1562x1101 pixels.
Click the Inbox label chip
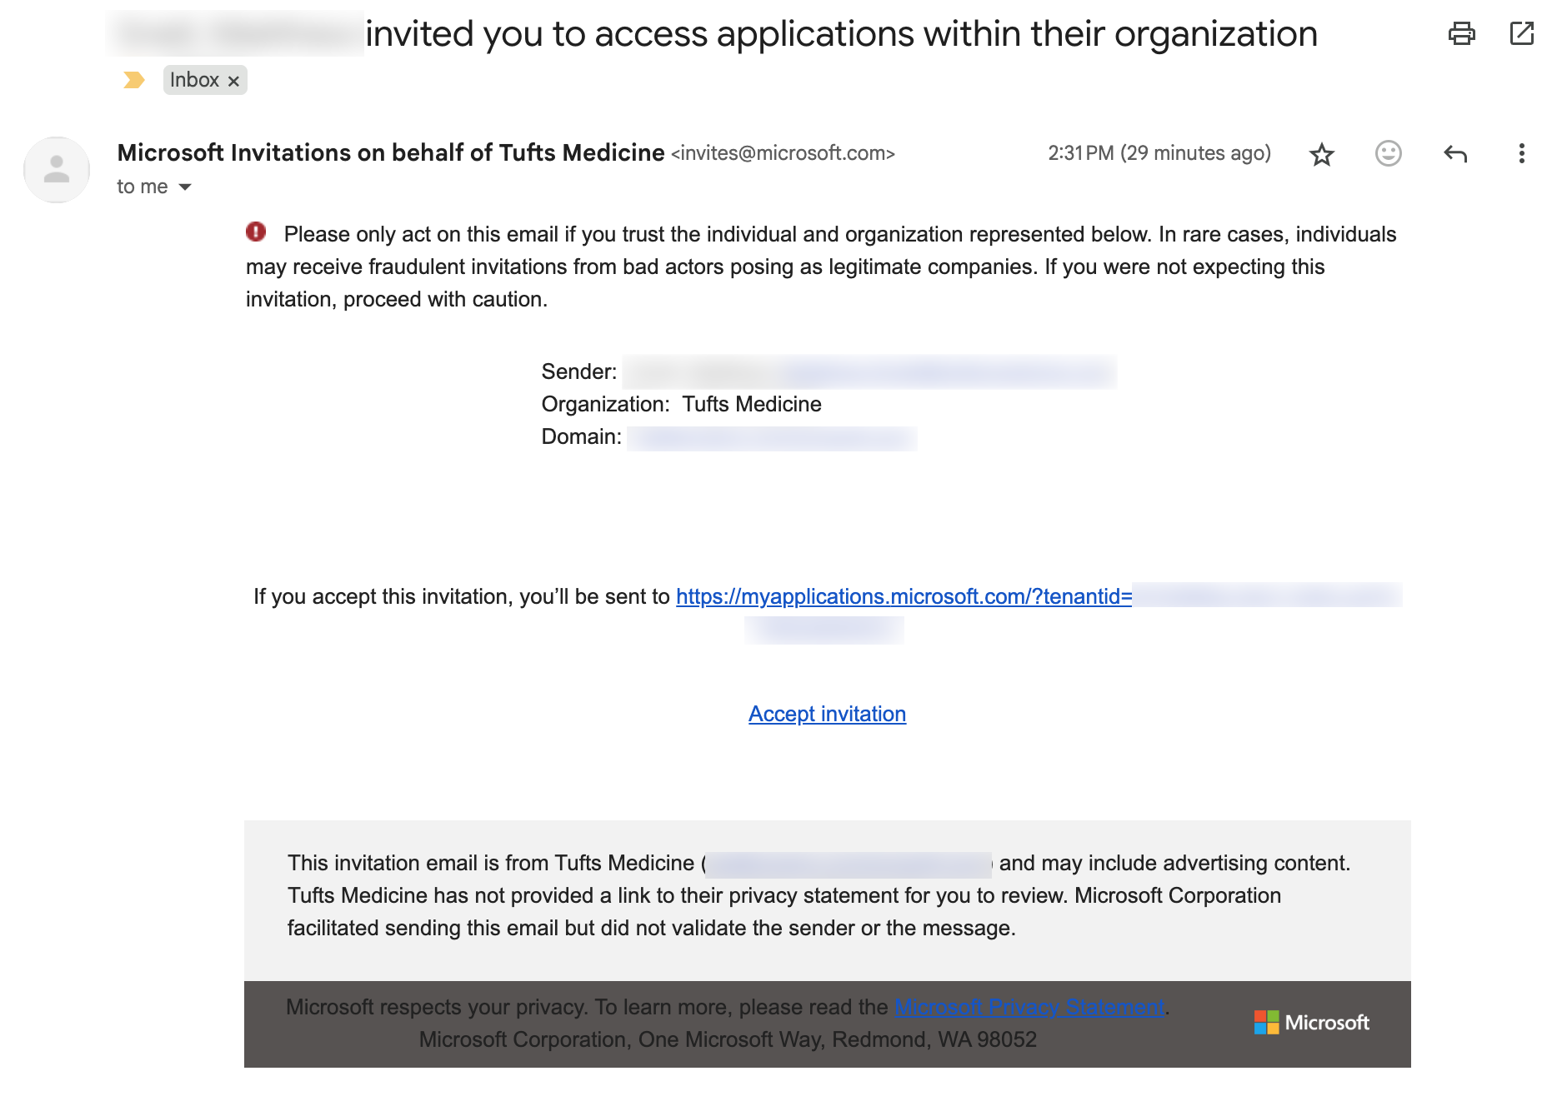tap(194, 80)
